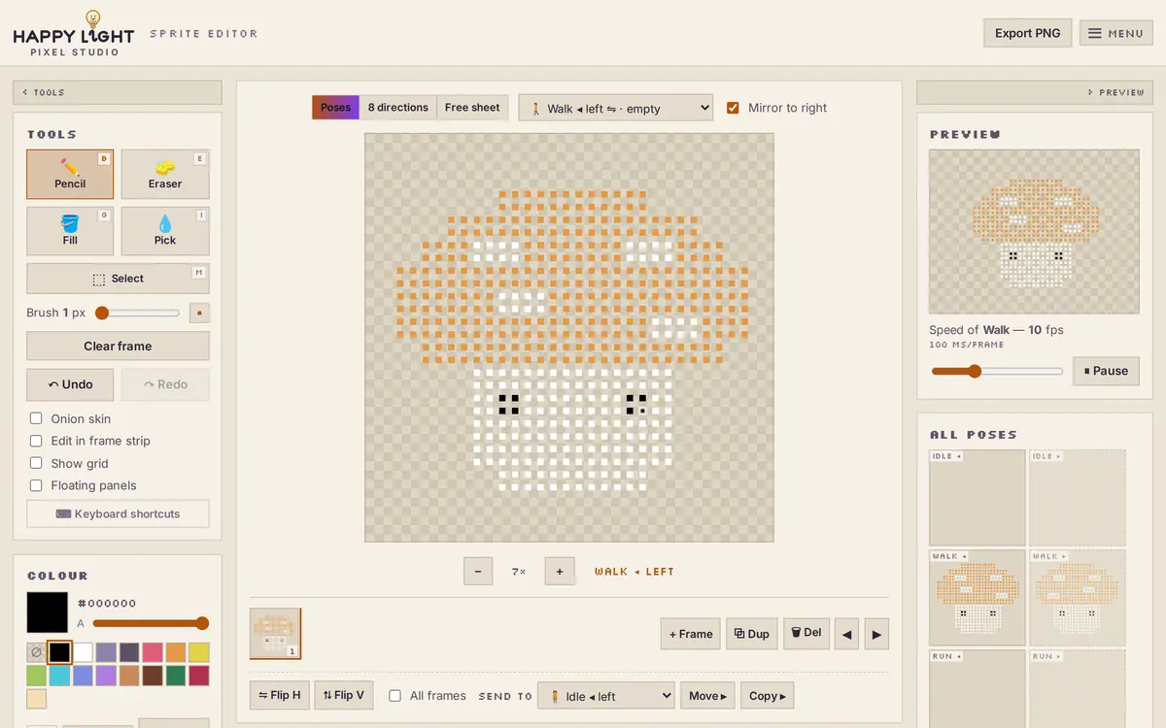
Task: Select frame 1 thumbnail in strip
Action: (x=275, y=634)
